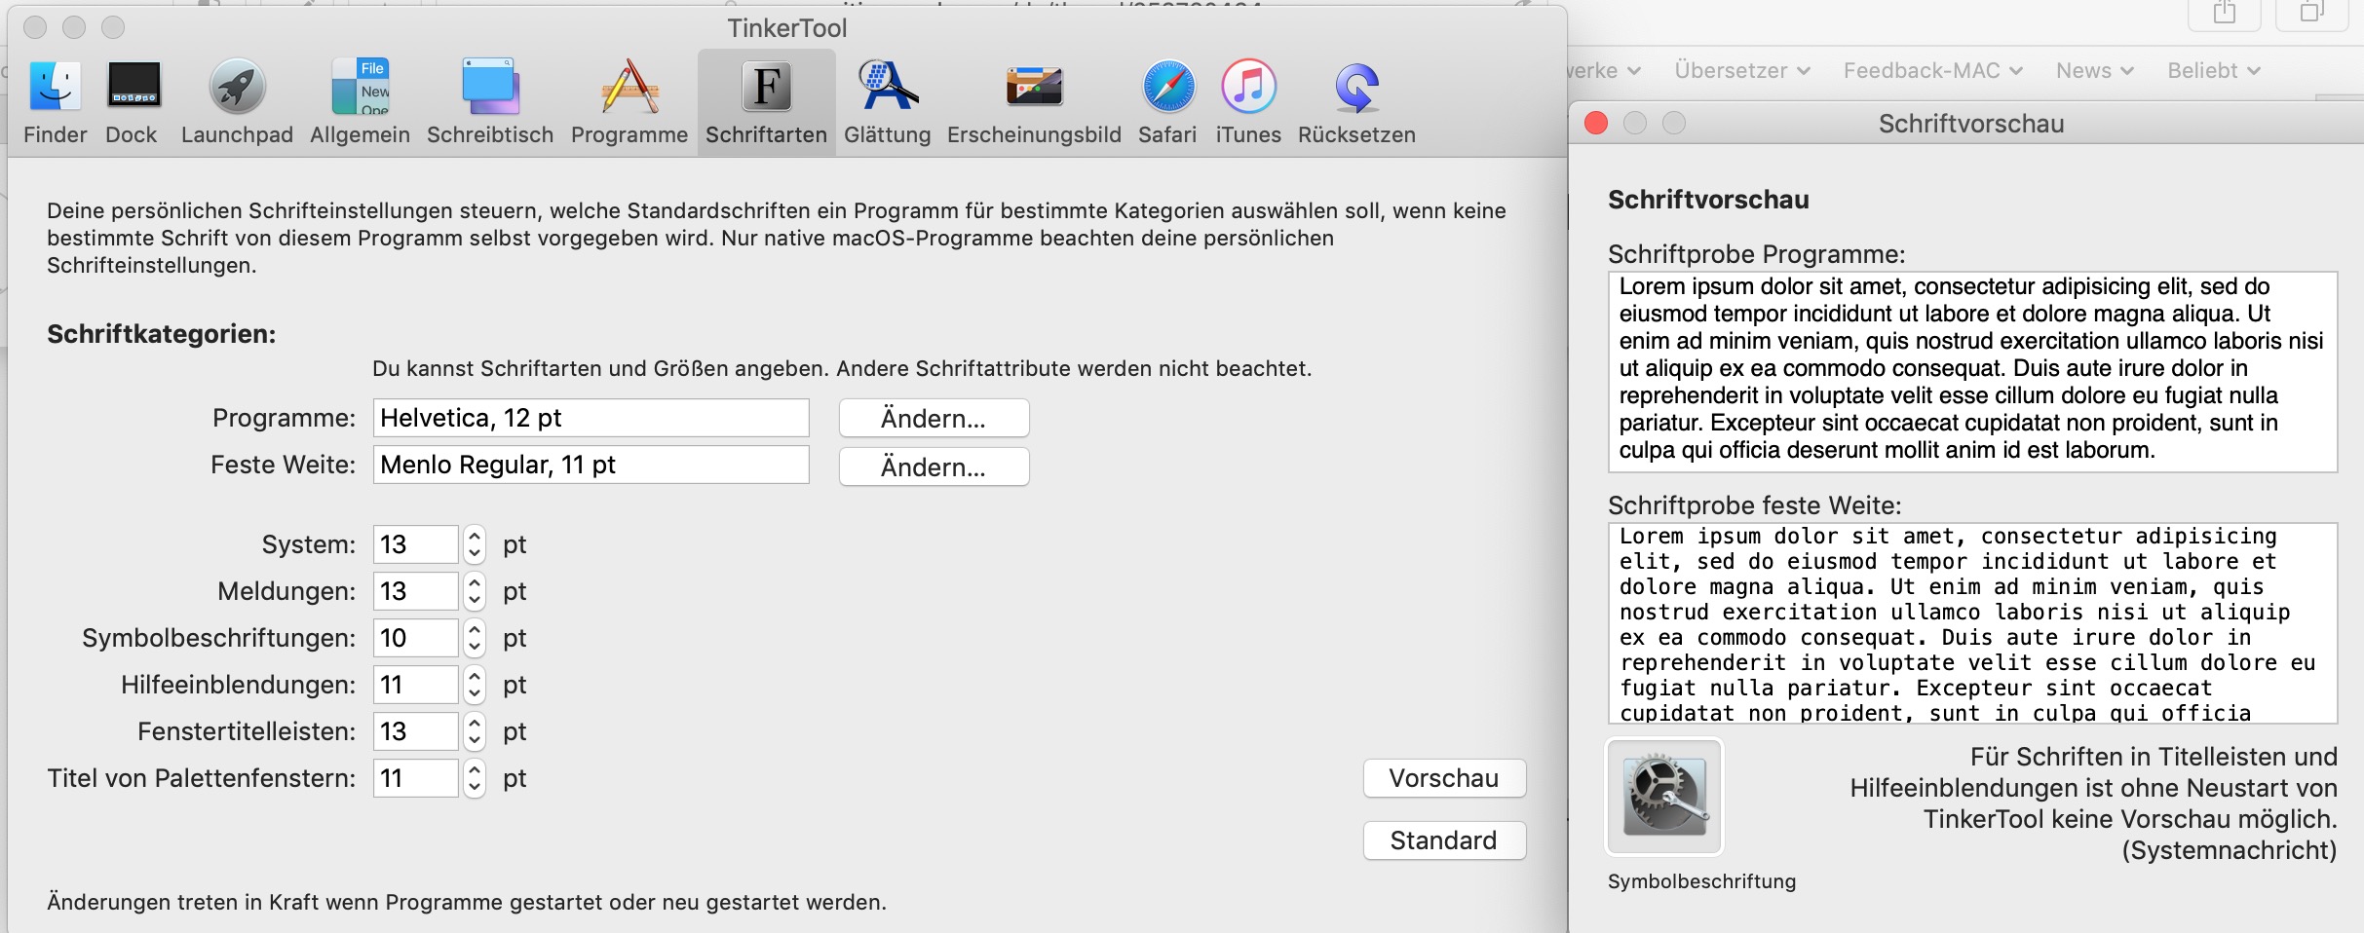The image size is (2364, 933).
Task: Switch to the Launchpad pane
Action: tap(237, 102)
